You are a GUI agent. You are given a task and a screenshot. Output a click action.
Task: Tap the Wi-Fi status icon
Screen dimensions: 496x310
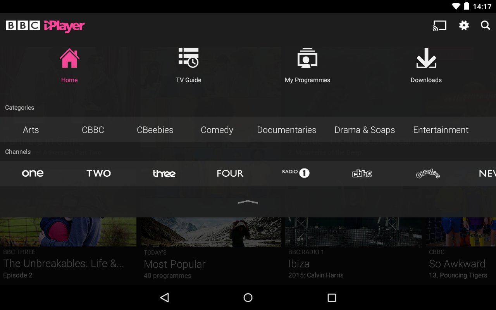pyautogui.click(x=456, y=6)
